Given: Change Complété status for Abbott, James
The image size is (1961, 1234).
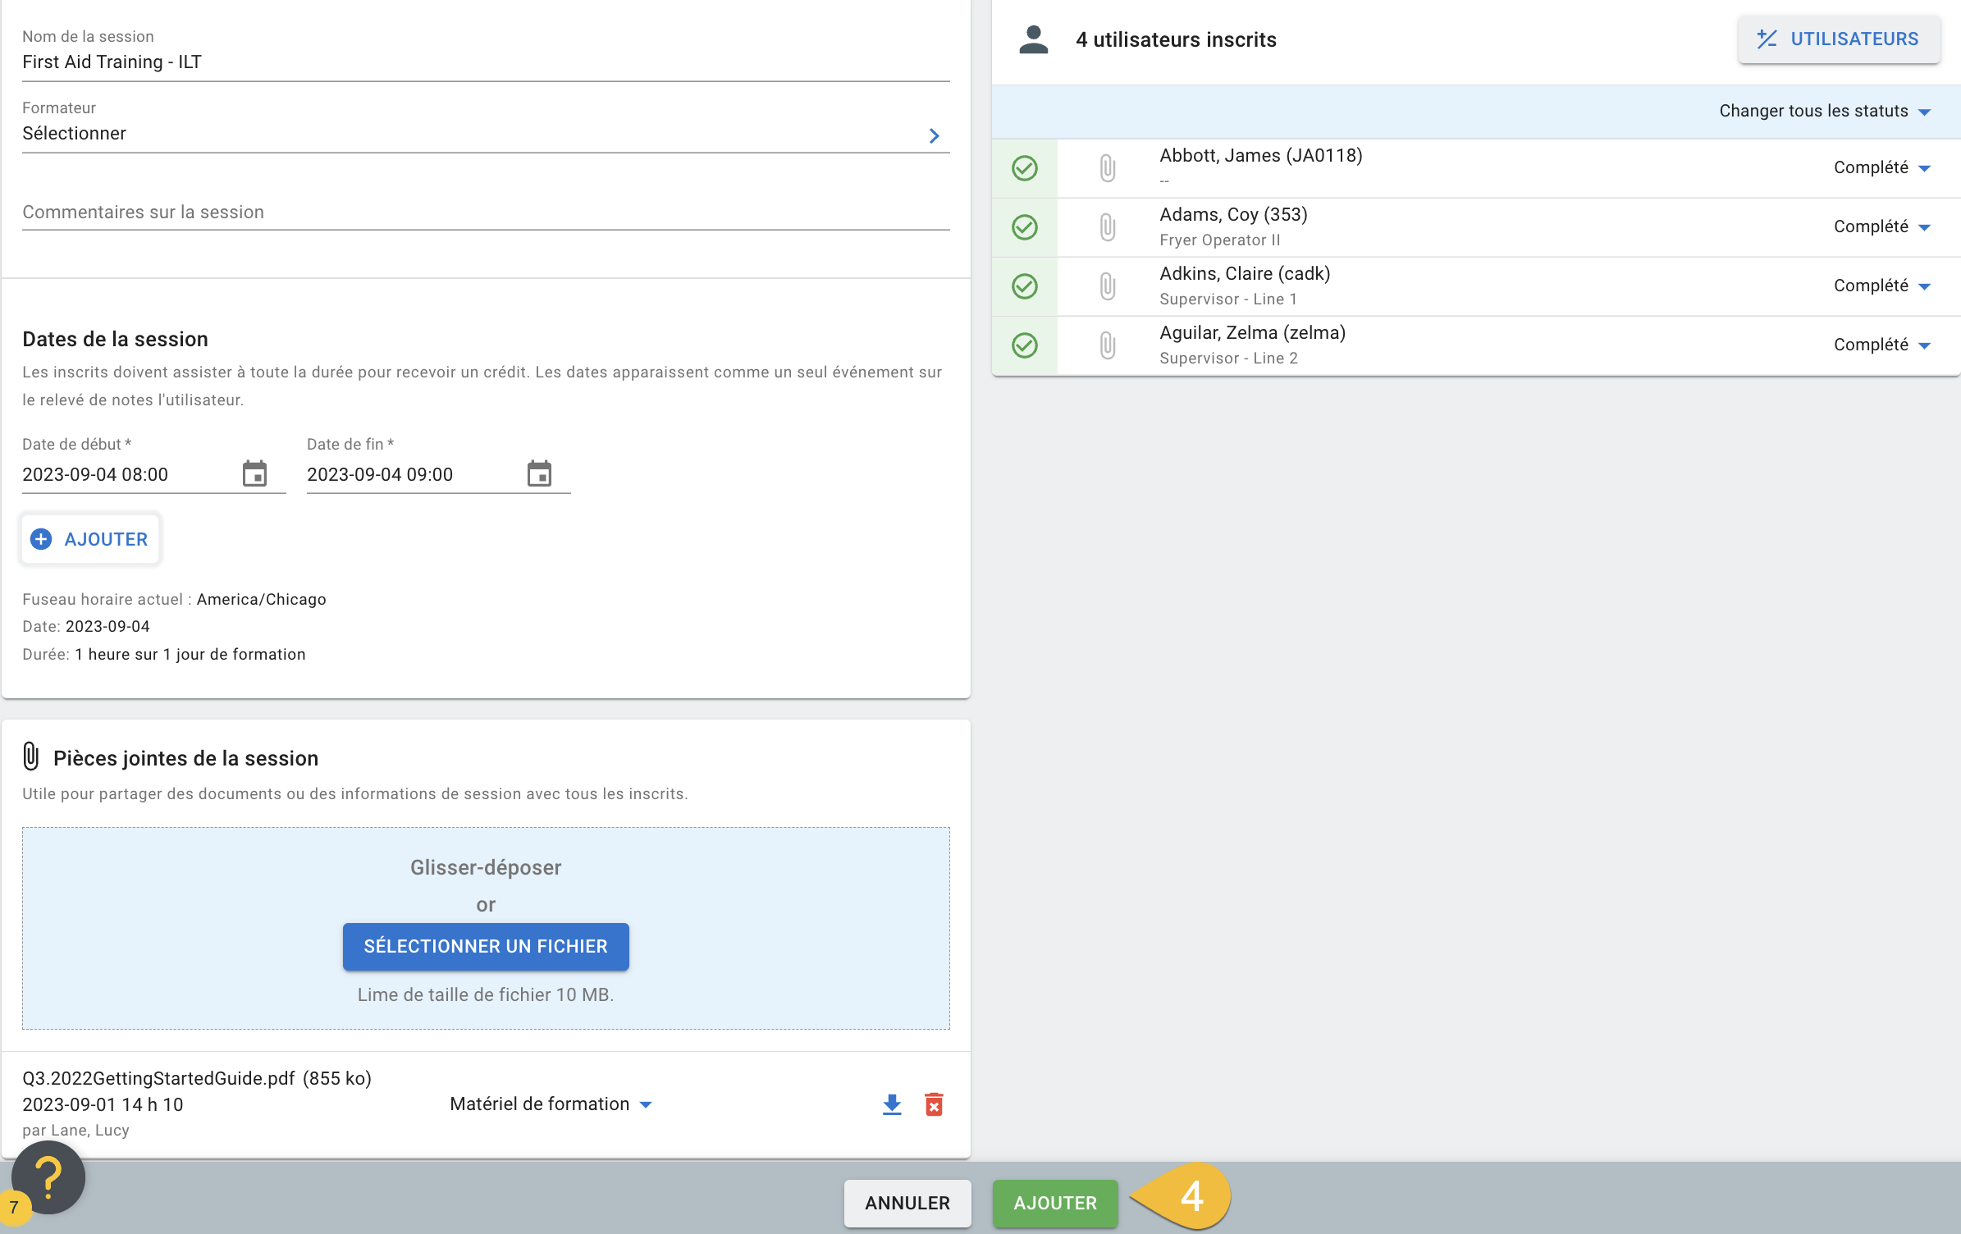Looking at the screenshot, I should point(1882,167).
